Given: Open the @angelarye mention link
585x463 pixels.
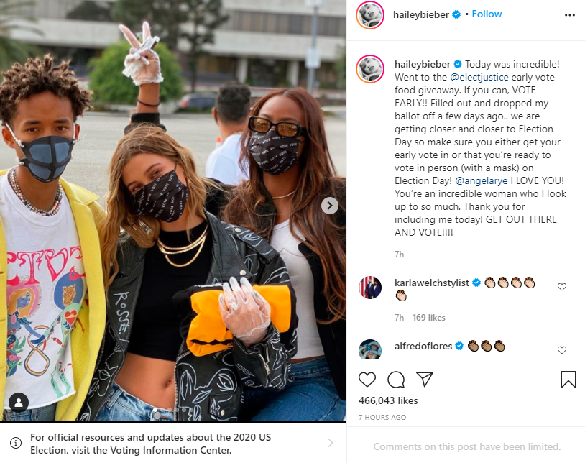Looking at the screenshot, I should point(481,180).
